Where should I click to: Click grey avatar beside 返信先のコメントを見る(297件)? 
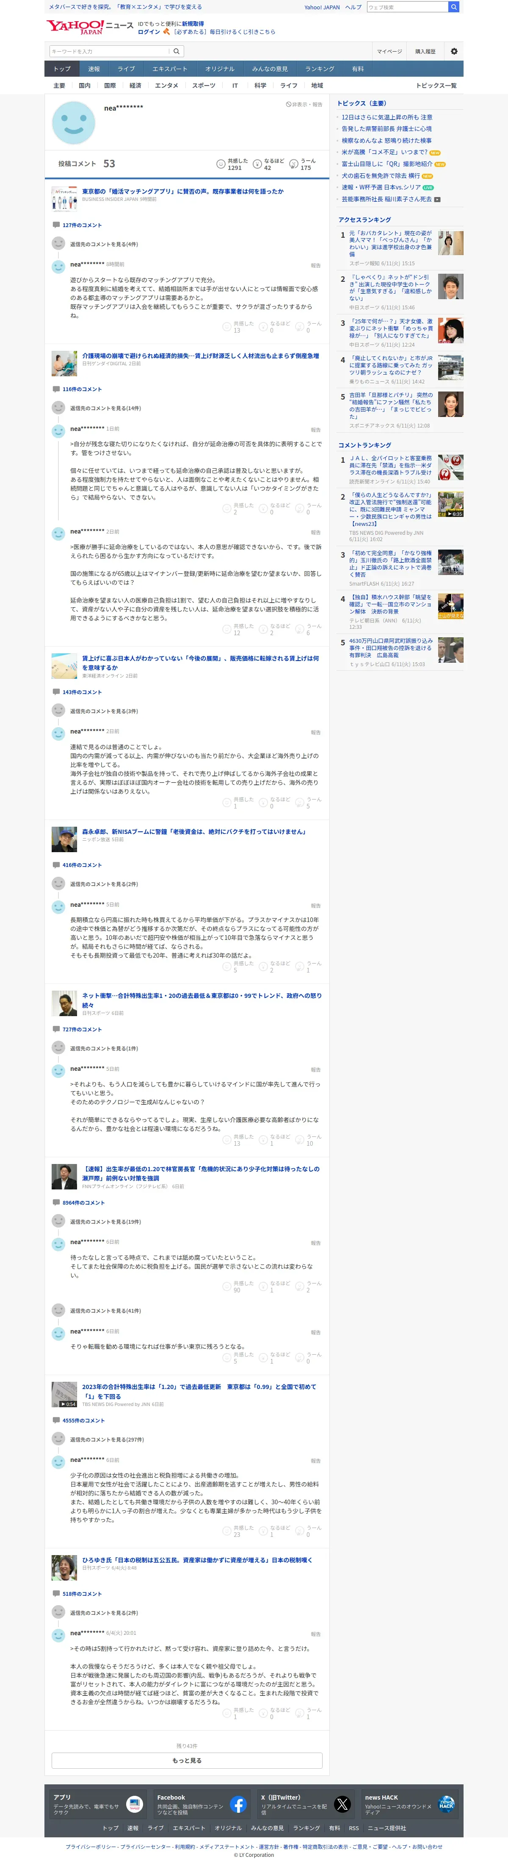[58, 1439]
